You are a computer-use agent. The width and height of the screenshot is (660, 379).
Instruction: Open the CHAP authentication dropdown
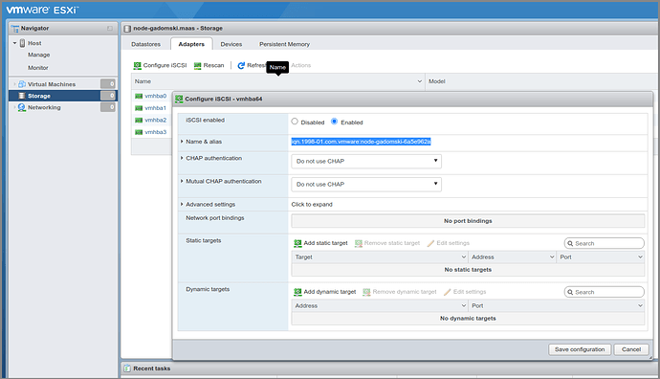[x=366, y=161]
